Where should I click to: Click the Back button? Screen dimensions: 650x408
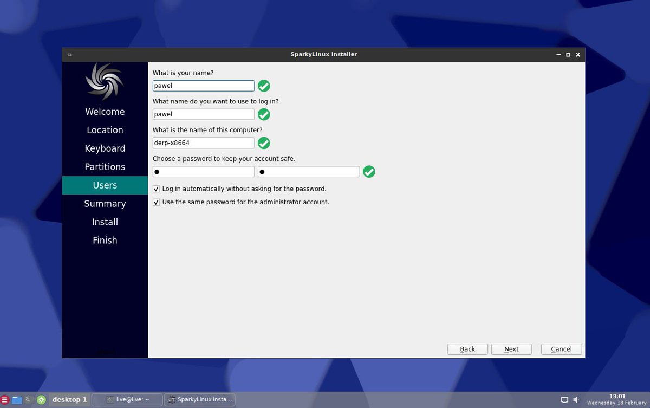pos(467,349)
